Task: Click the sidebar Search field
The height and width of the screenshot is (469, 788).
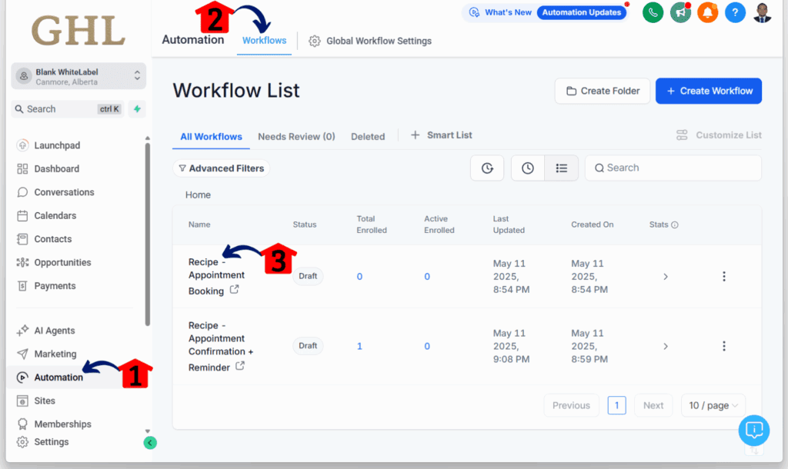Action: click(68, 109)
